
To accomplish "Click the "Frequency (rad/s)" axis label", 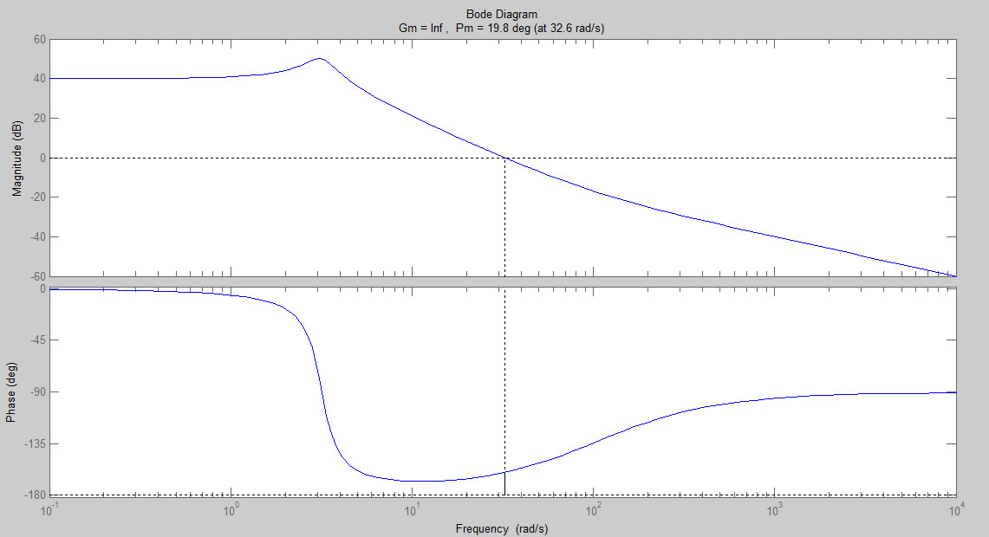I will pyautogui.click(x=502, y=528).
